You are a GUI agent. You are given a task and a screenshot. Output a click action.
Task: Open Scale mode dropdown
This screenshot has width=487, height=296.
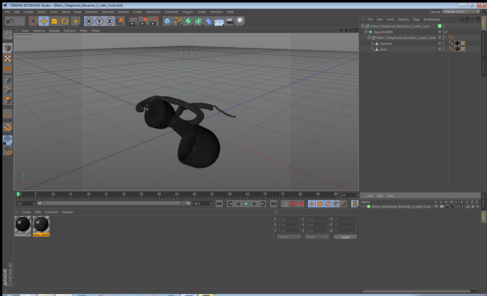[x=317, y=237]
